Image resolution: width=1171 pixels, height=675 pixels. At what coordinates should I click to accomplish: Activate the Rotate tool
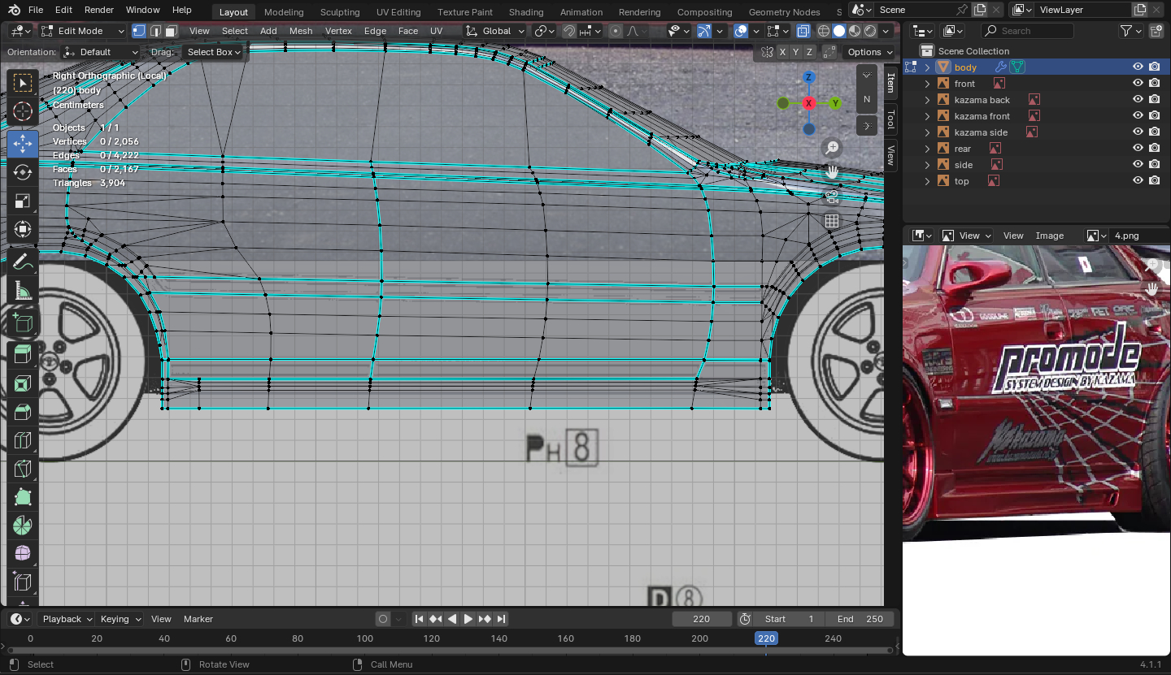coord(23,172)
